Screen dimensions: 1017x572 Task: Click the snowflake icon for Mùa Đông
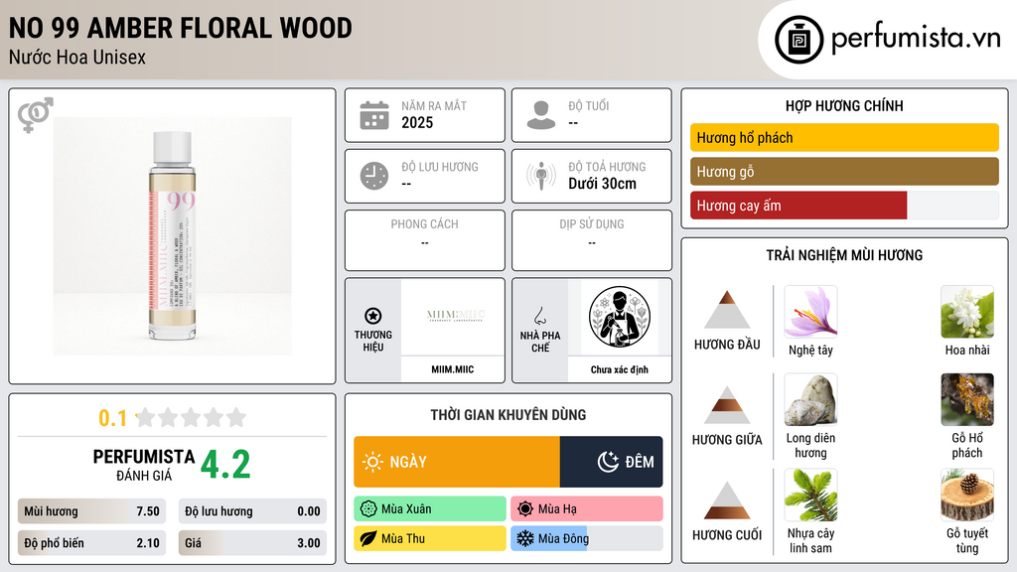[x=525, y=539]
